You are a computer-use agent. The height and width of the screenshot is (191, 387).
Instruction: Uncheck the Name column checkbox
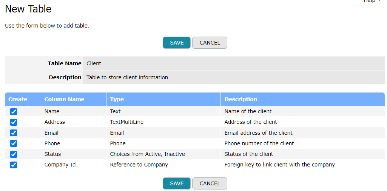[x=14, y=111]
